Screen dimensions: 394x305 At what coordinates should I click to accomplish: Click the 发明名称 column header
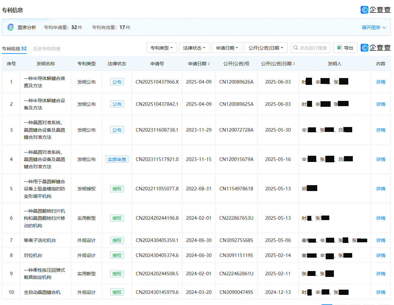tap(46, 64)
